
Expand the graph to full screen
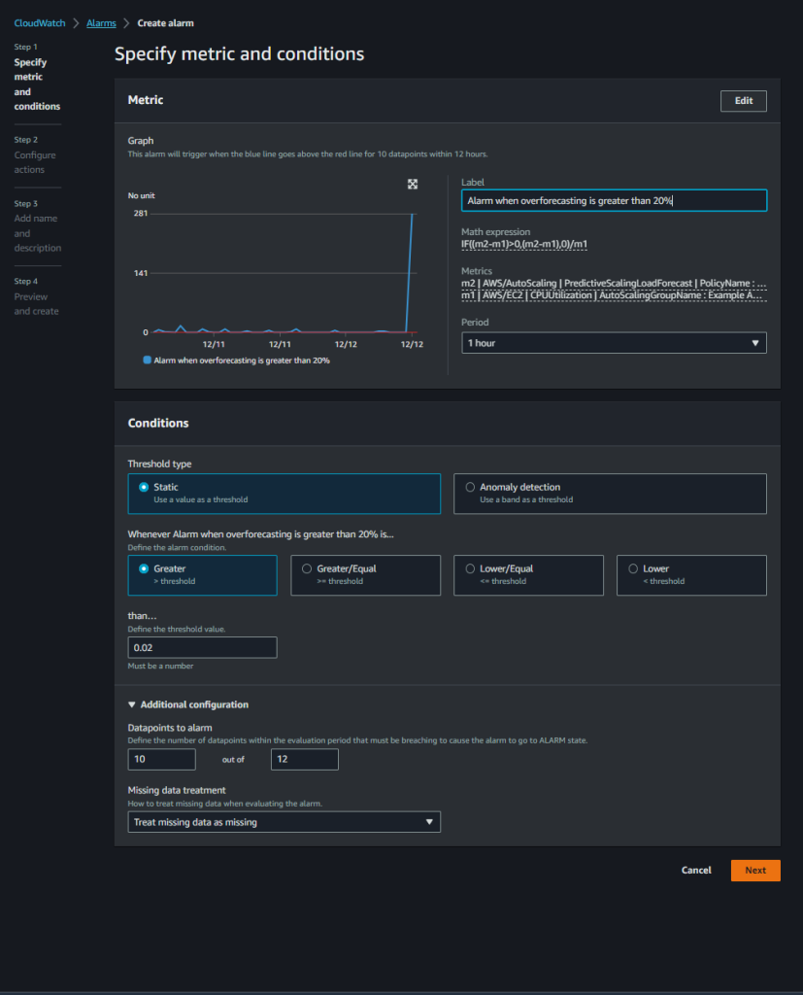[x=412, y=184]
